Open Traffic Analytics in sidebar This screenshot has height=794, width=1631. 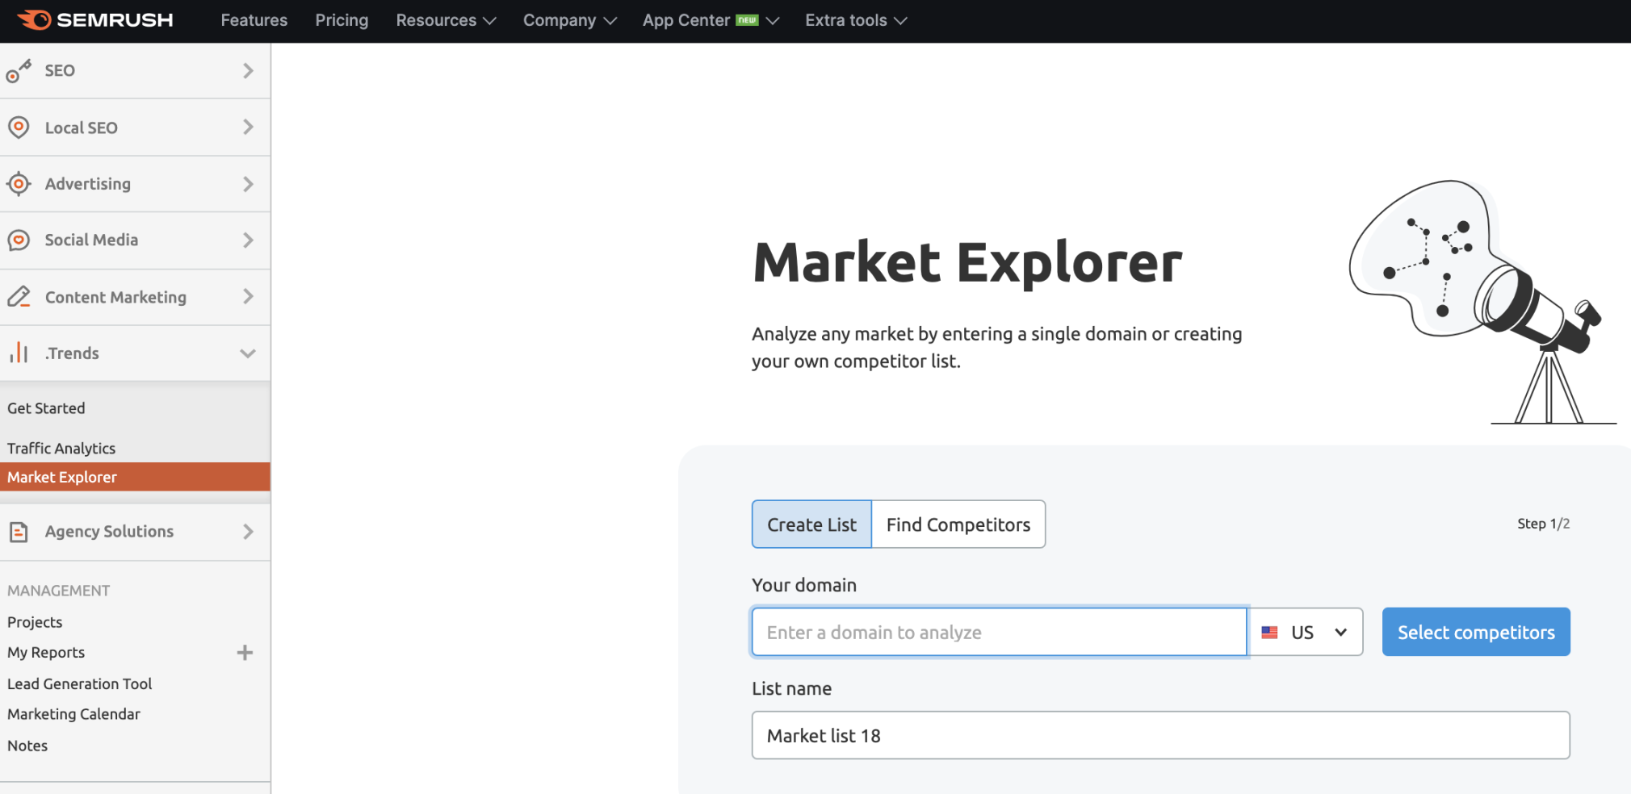tap(61, 449)
